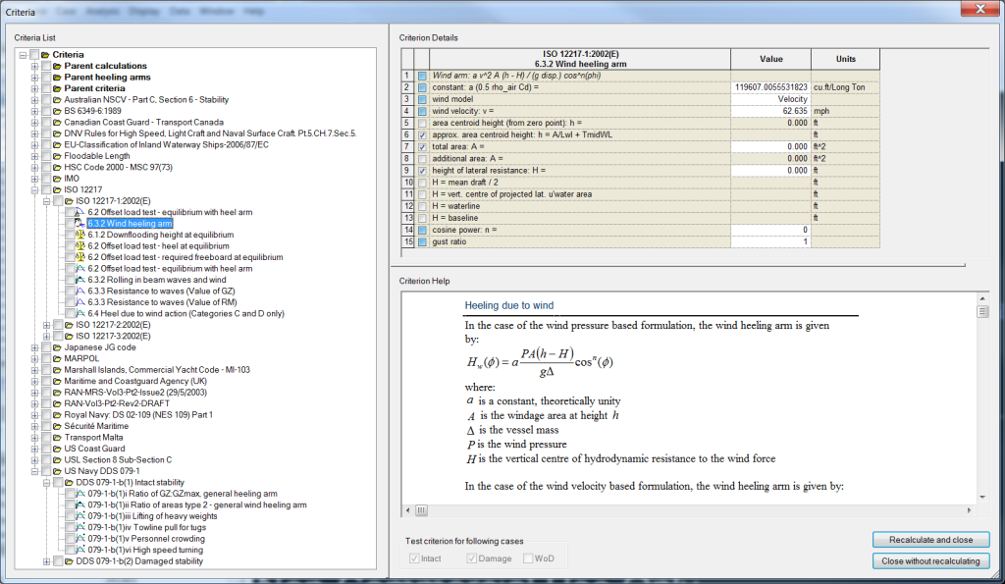
Task: Check the H = waterline option
Action: (422, 206)
